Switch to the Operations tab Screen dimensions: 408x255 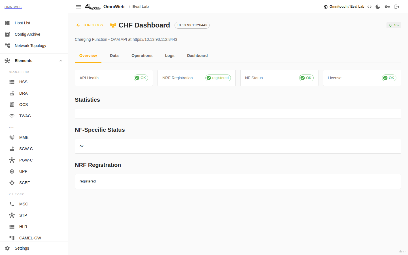(x=142, y=56)
